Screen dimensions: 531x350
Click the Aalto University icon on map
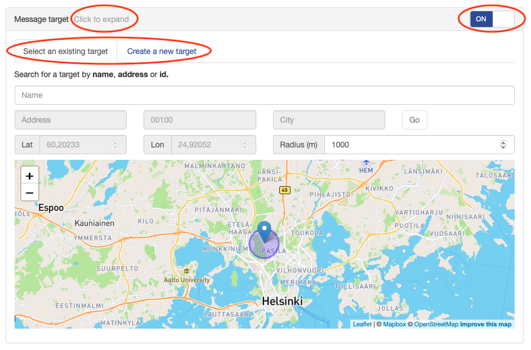tap(186, 271)
